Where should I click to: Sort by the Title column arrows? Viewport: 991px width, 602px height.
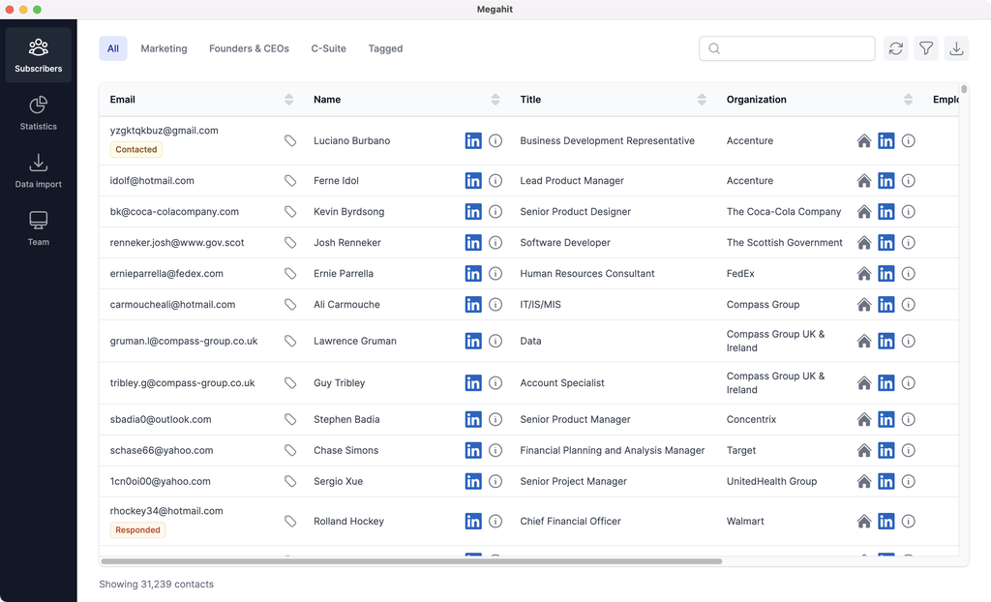(702, 100)
